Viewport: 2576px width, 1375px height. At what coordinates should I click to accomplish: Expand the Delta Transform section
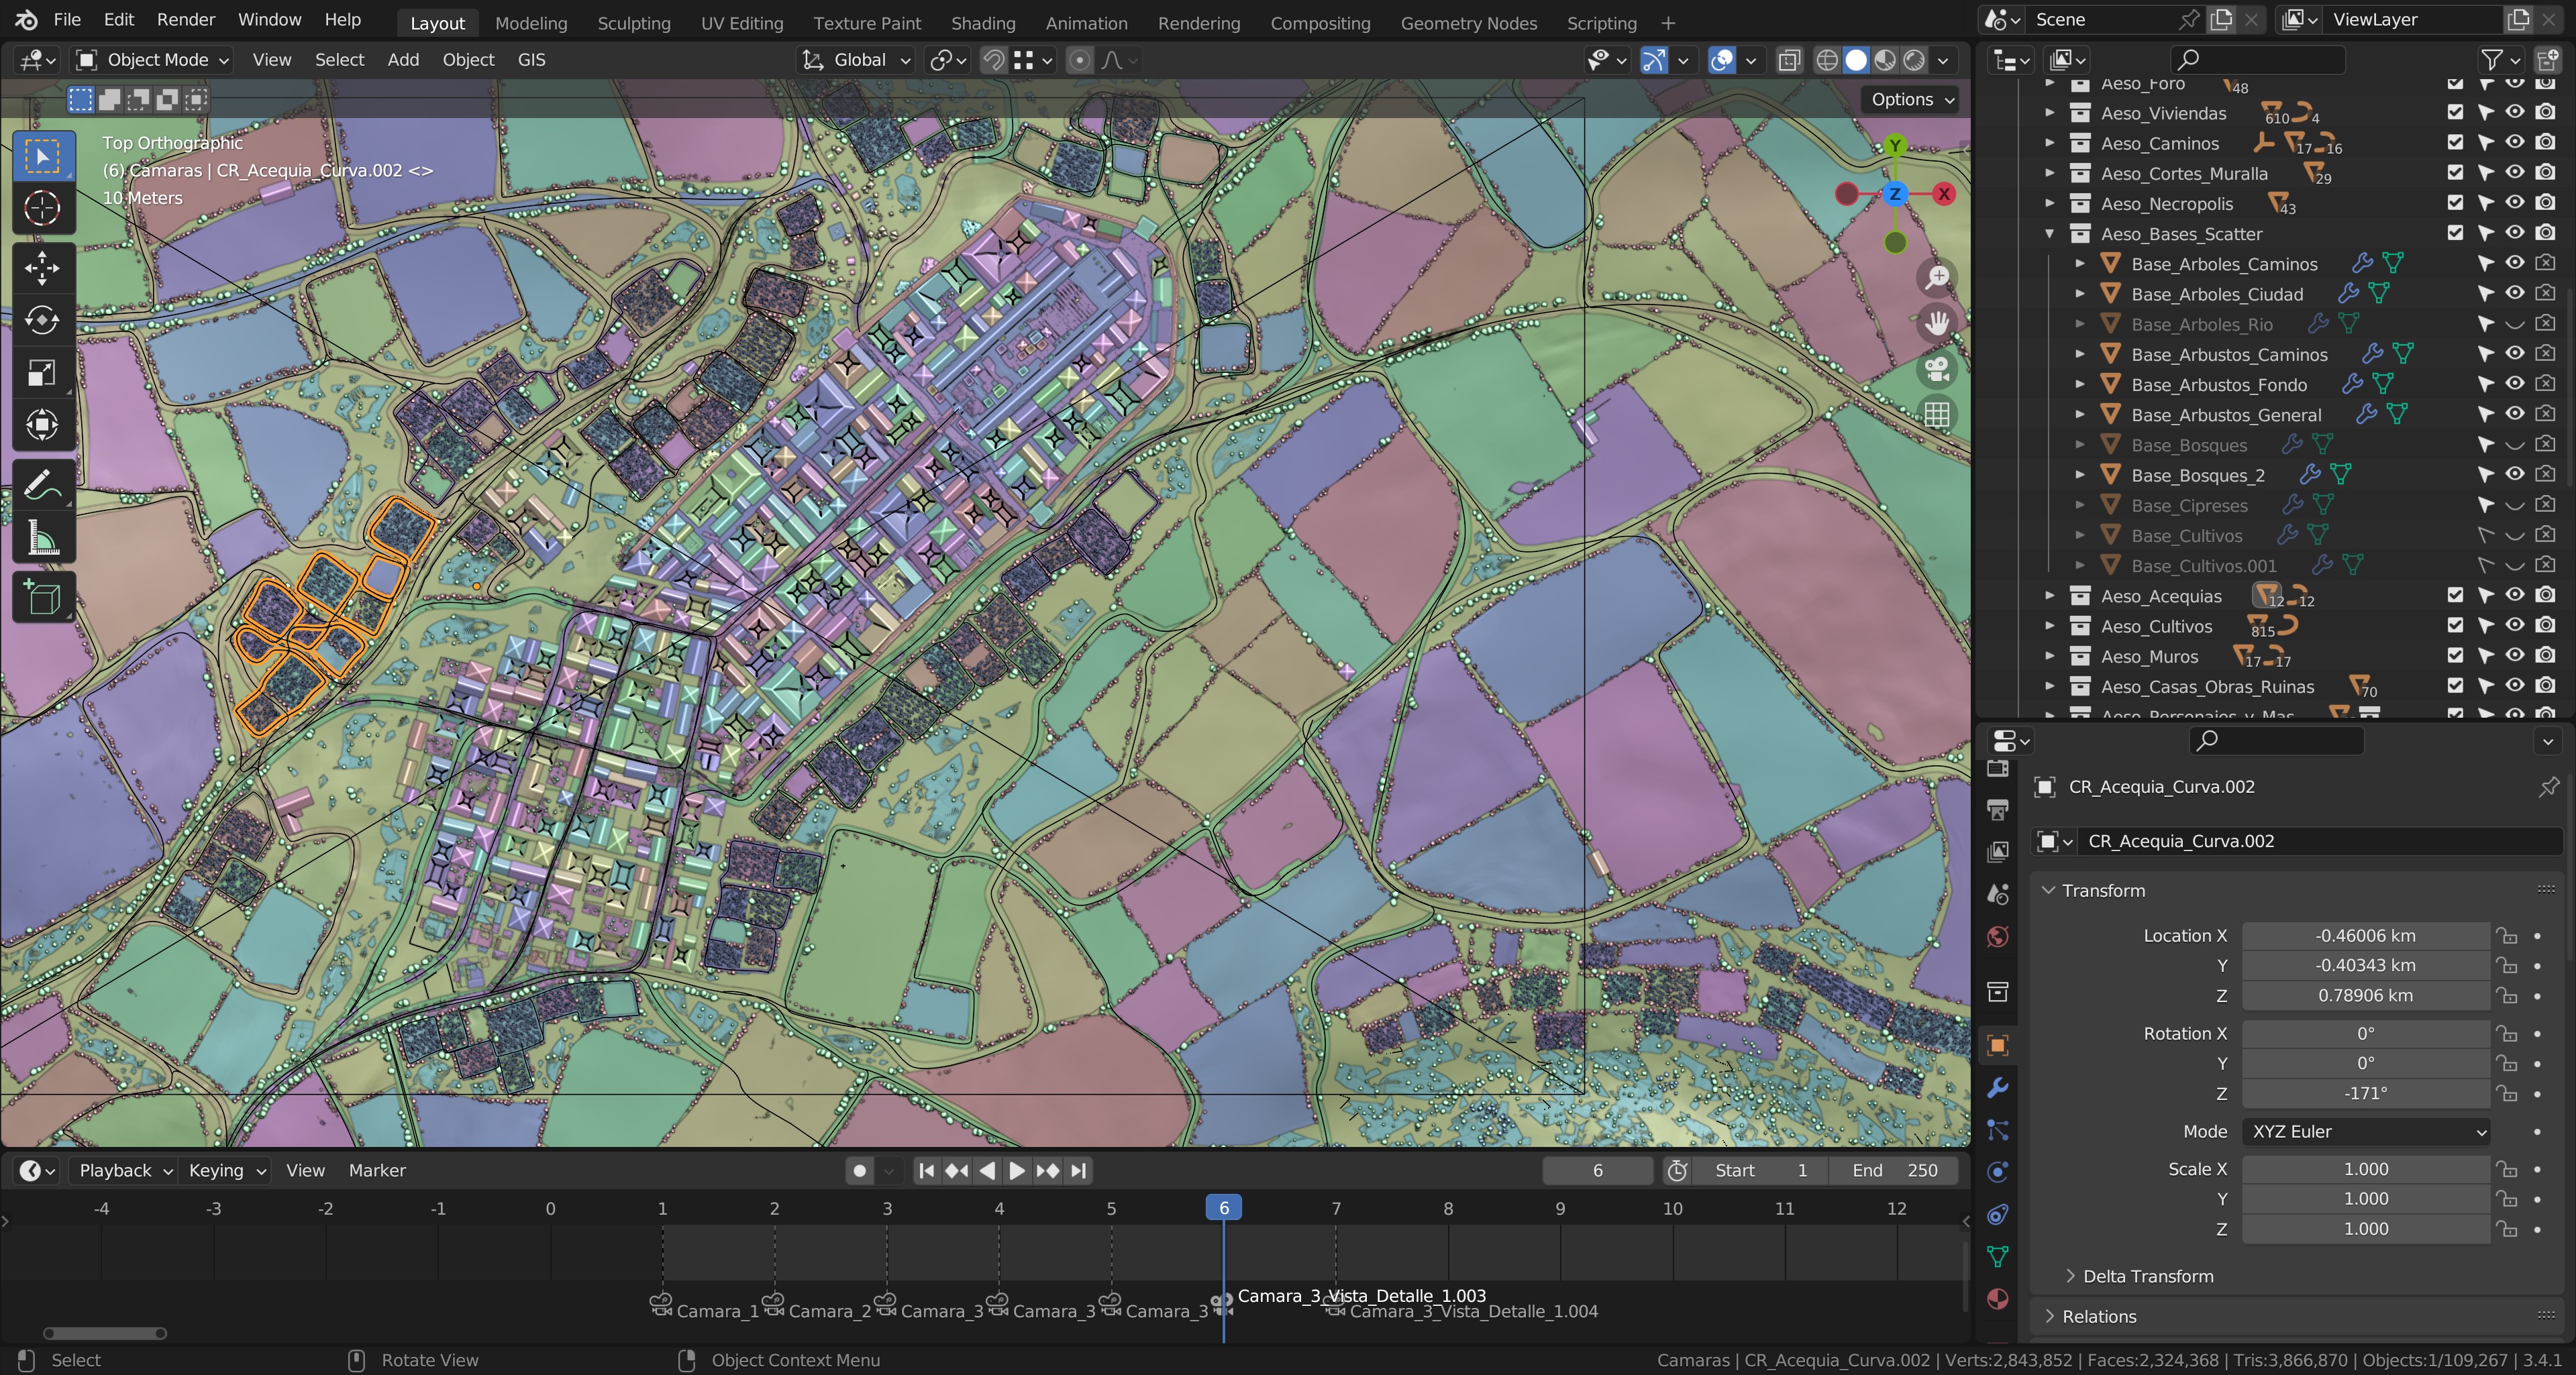(x=2146, y=1276)
